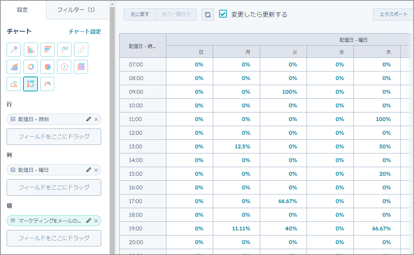Pick the donut chart type
Viewport: 414px width, 255px height.
pos(30,67)
